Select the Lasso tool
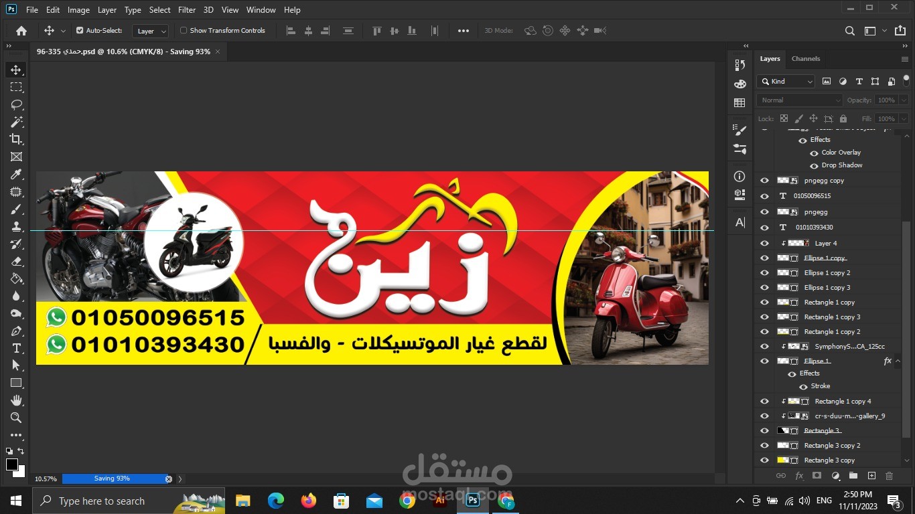The height and width of the screenshot is (514, 915). click(16, 104)
